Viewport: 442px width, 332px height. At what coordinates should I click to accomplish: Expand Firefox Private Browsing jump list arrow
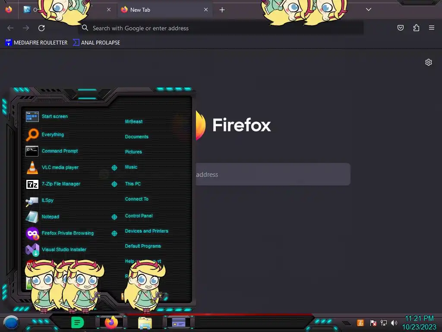tap(114, 233)
